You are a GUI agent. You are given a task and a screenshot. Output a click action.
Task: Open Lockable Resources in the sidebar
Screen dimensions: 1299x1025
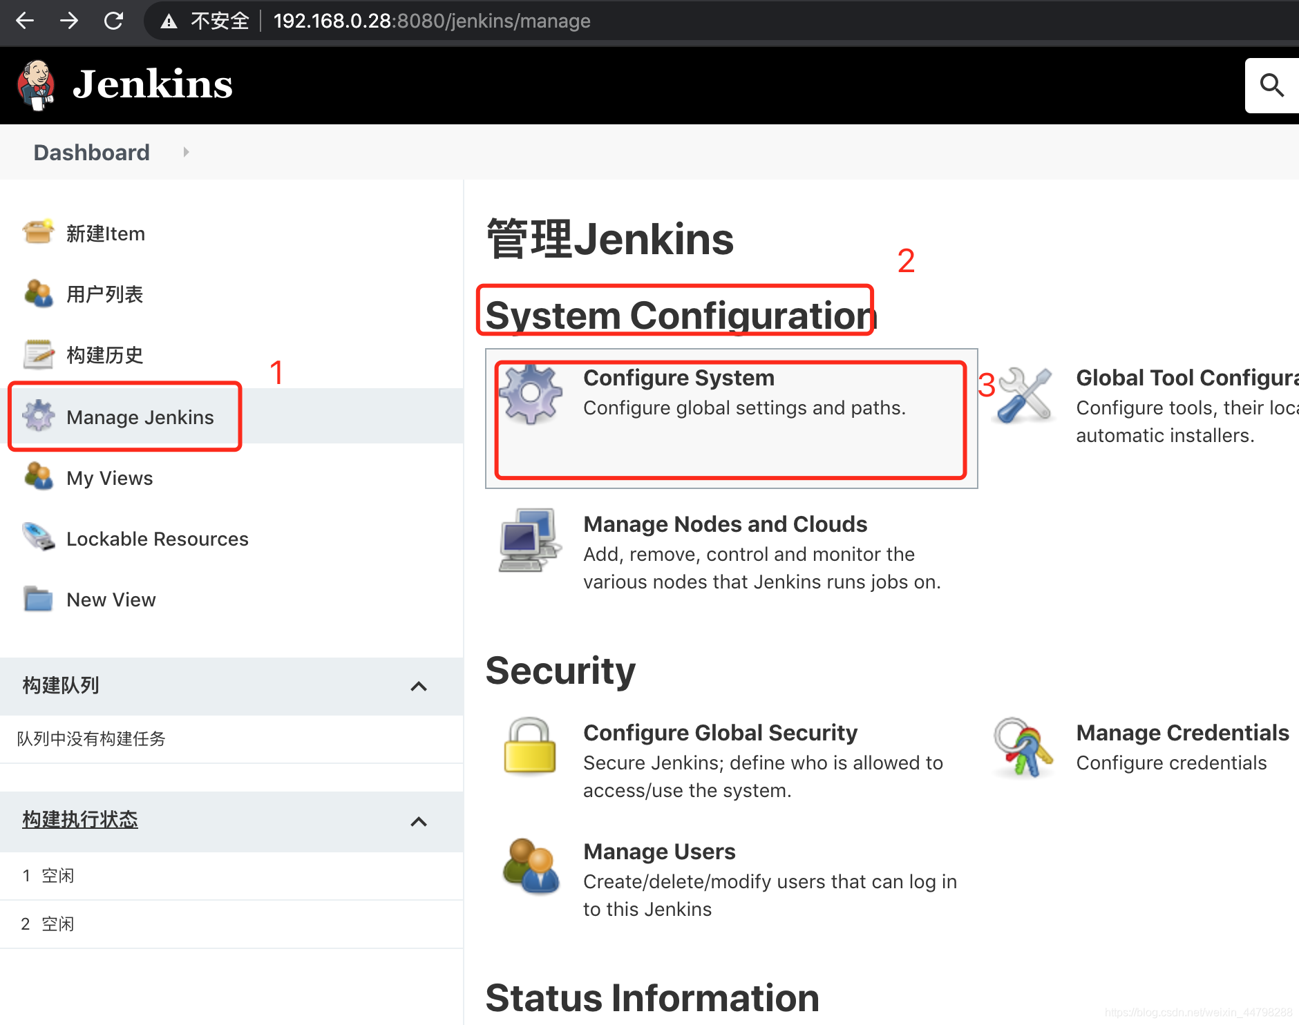tap(158, 539)
